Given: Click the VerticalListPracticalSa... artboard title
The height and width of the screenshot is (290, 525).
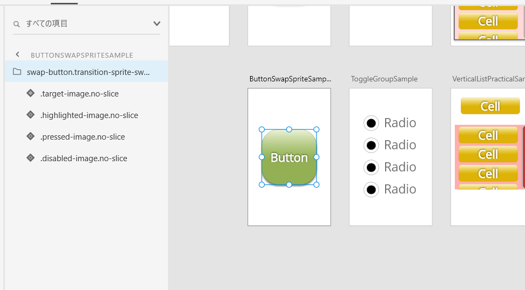Looking at the screenshot, I should point(488,79).
